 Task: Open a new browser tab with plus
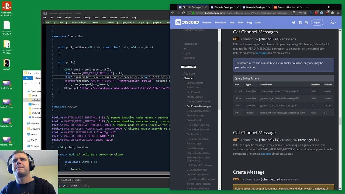(x=307, y=7)
